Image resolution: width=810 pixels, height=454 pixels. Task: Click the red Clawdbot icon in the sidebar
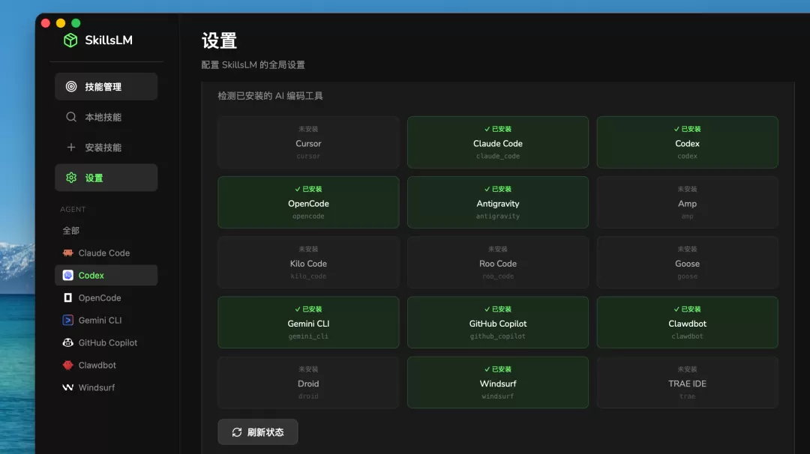click(x=67, y=365)
